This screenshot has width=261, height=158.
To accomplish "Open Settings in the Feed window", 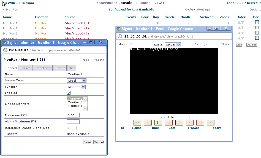I will [x=201, y=44].
